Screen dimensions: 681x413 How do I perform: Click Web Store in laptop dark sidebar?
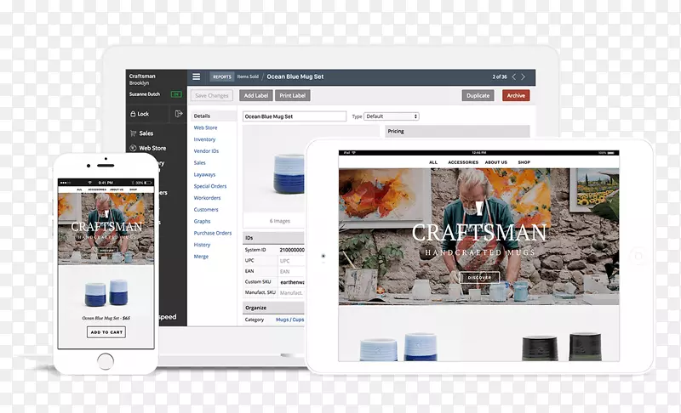152,148
